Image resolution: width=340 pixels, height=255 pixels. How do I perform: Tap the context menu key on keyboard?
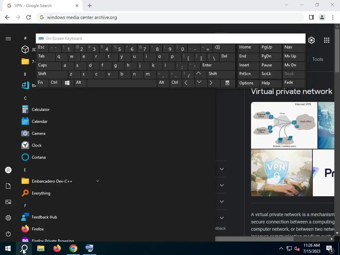227,83
